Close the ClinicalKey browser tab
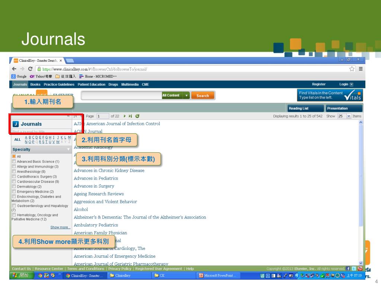Screen dimensions: 381x286 [x=61, y=61]
